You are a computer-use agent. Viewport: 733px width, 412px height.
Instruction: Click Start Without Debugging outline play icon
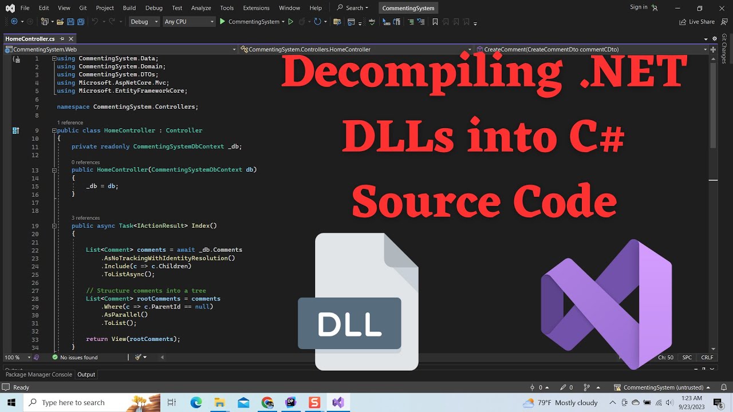point(290,22)
